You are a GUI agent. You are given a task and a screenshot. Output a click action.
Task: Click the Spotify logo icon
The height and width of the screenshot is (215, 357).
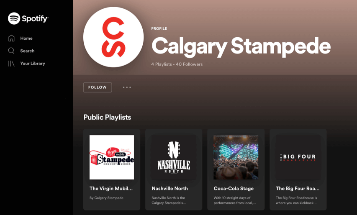click(x=14, y=18)
